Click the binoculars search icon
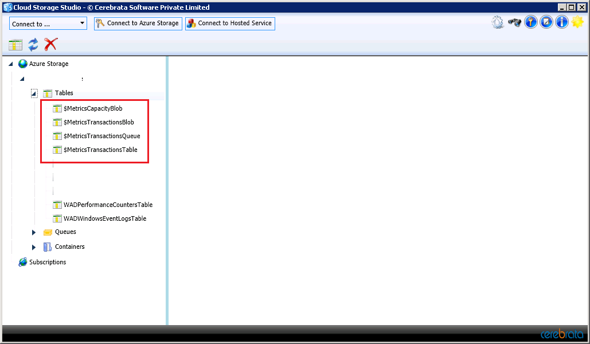This screenshot has height=344, width=590. (x=514, y=22)
